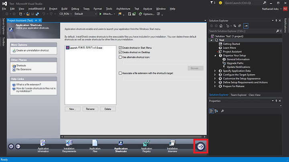Screen dimensions: 289x162
Task: Open What is a file extension help link
Action: tap(28, 84)
